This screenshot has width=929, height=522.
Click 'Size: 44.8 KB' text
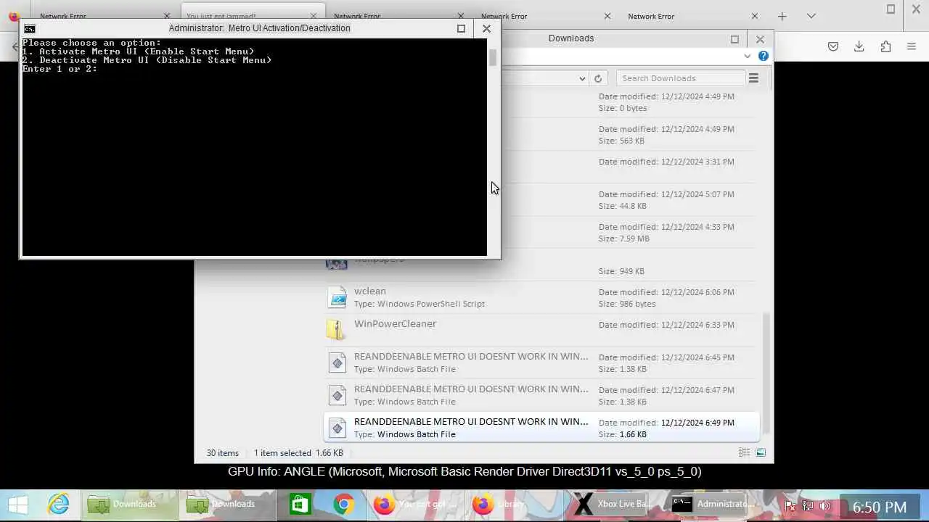tap(623, 206)
